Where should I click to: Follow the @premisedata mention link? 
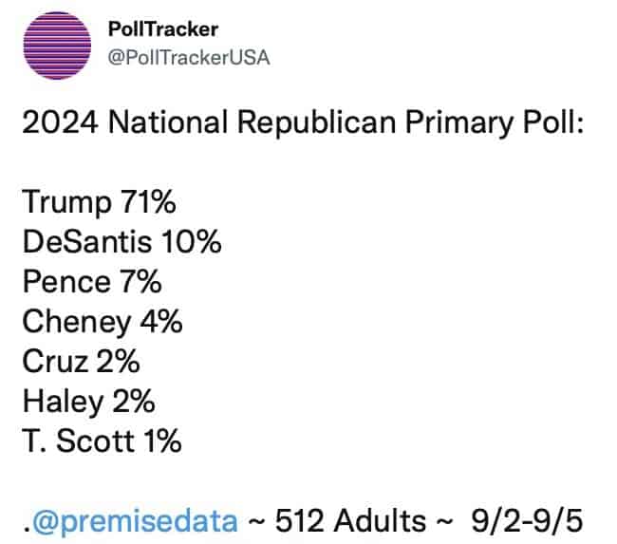coord(135,521)
